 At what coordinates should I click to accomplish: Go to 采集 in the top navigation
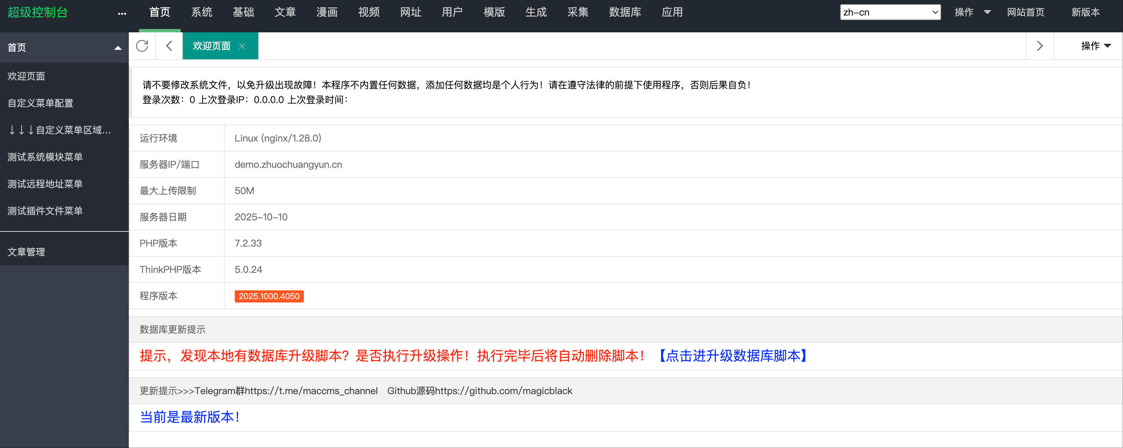[578, 12]
